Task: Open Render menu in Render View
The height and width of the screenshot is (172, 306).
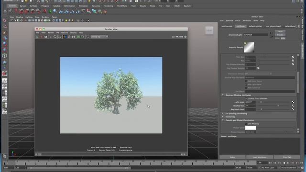Action: [x=51, y=32]
